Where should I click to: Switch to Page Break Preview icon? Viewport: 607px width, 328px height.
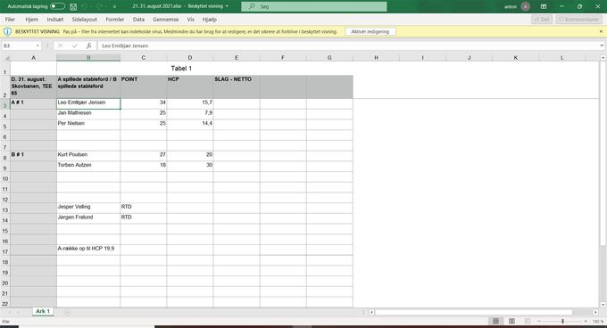[528, 321]
